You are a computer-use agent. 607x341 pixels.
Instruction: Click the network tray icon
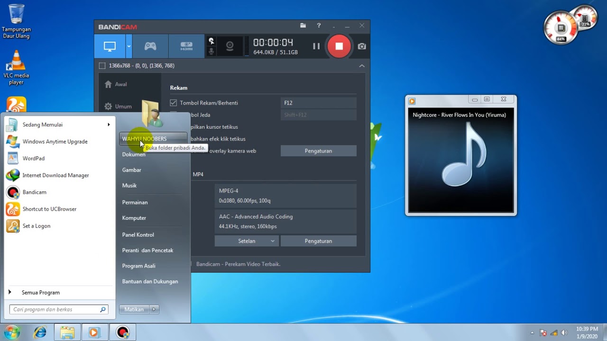click(553, 333)
